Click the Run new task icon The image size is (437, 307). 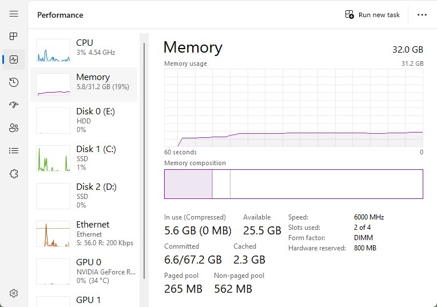tap(349, 14)
